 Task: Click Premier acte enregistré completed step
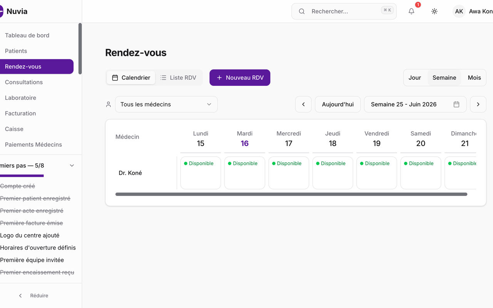click(32, 211)
